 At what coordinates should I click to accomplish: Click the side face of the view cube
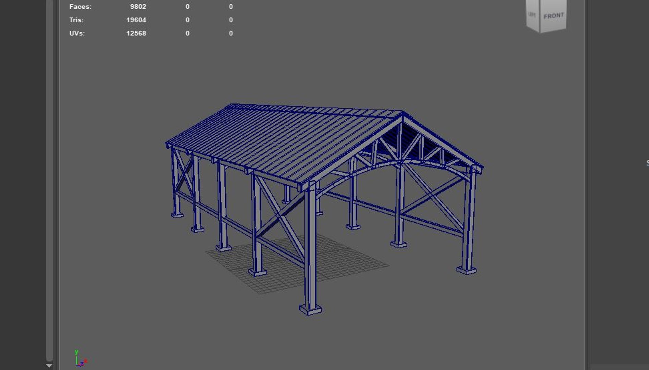[533, 15]
